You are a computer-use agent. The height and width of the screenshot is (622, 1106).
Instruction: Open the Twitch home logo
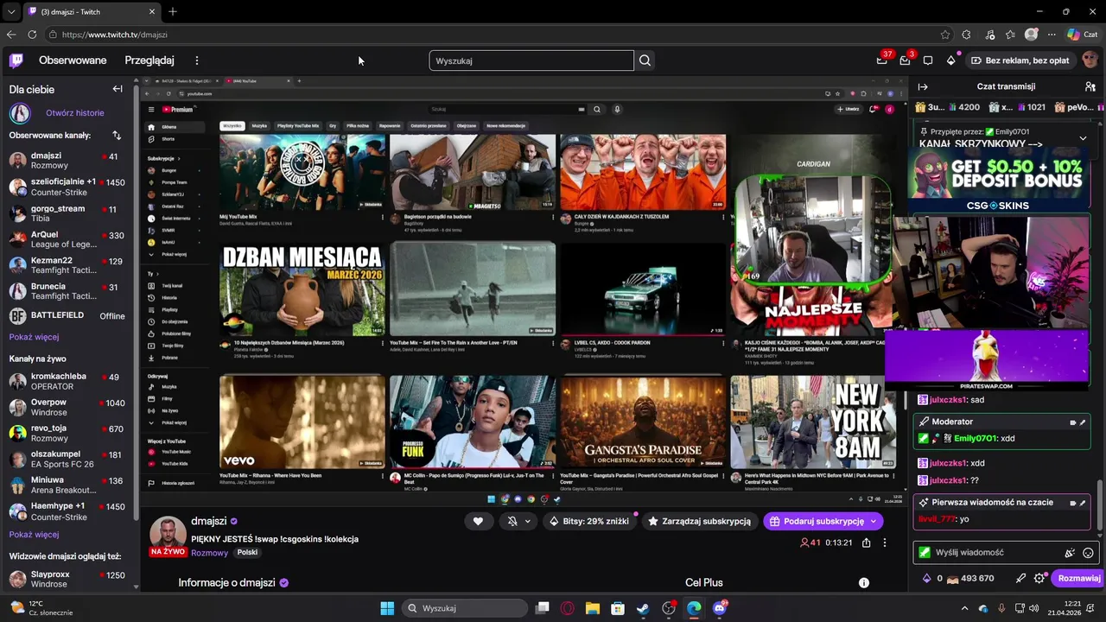click(16, 60)
